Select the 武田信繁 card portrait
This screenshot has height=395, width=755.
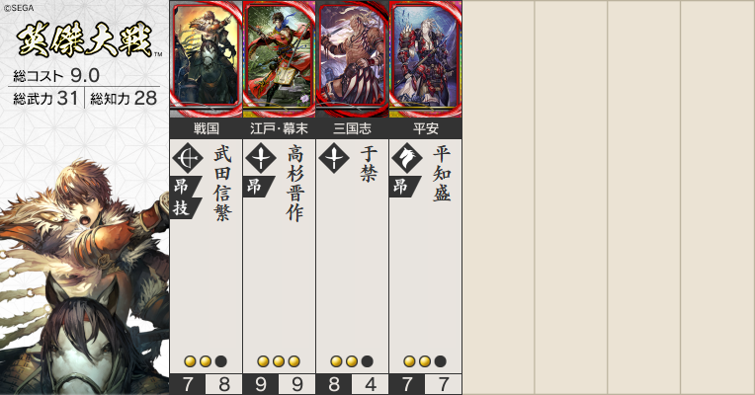(x=207, y=59)
